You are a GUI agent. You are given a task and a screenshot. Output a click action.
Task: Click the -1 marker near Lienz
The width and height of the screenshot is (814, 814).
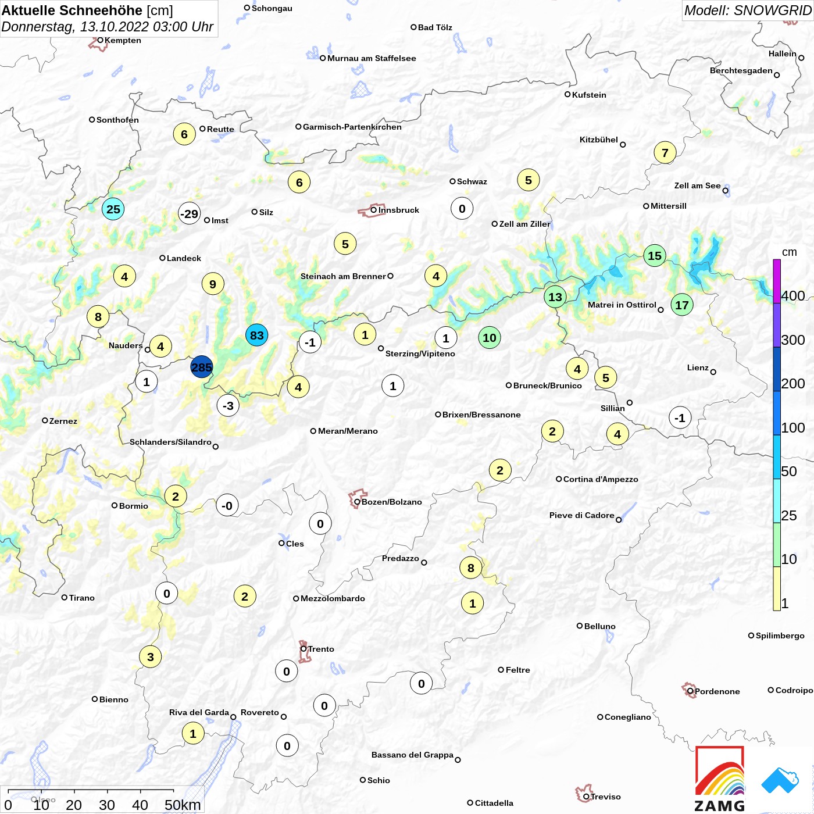pos(680,417)
